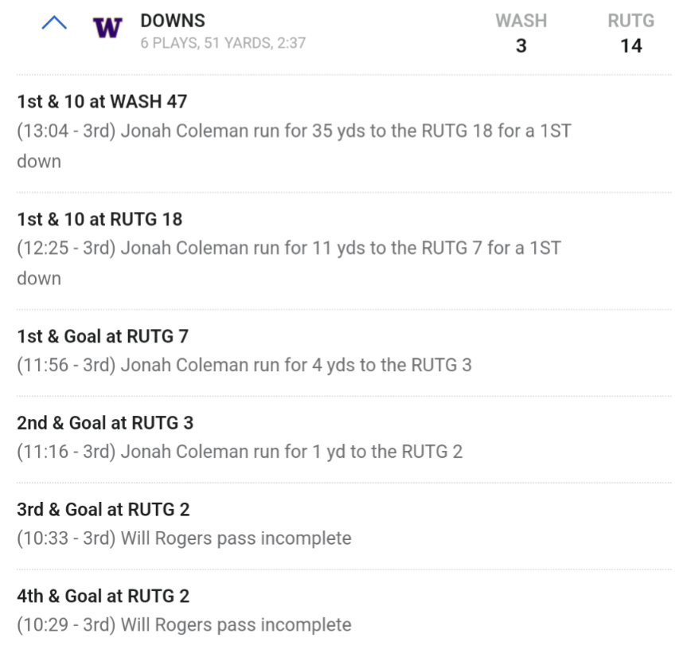The image size is (687, 650).
Task: Select the 1st & Goal at RUTG 7 play
Action: pyautogui.click(x=103, y=336)
